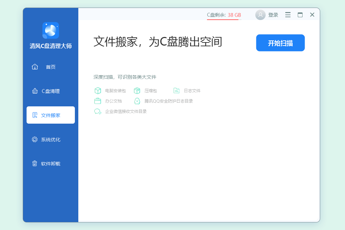Select the 电脑安装包 box icon
This screenshot has height=230, width=345.
coord(98,90)
